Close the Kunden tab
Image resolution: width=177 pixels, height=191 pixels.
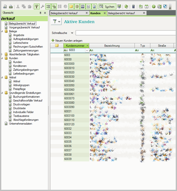coord(105,13)
